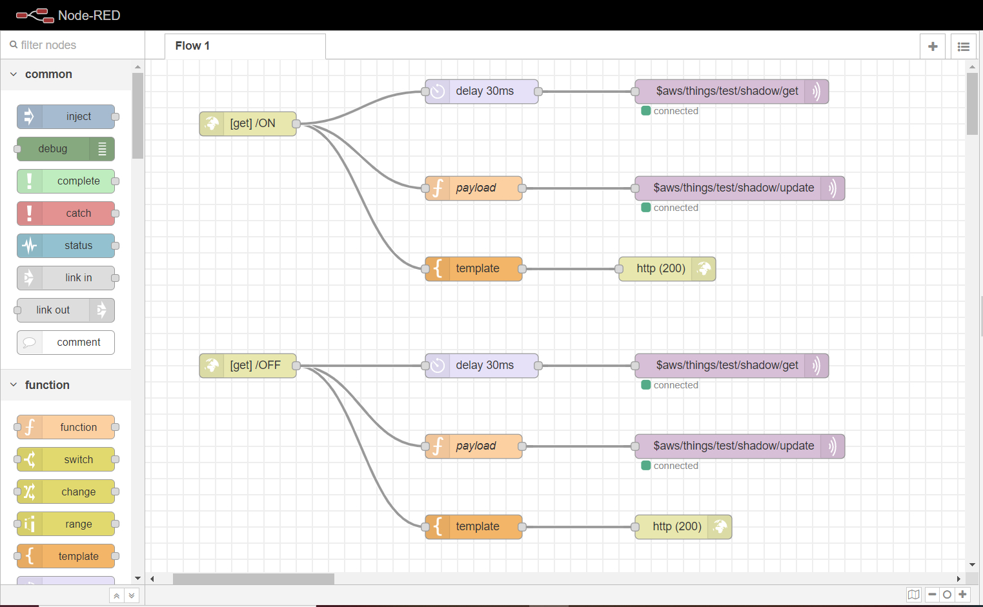
Task: Select the inject node in palette
Action: pos(65,117)
